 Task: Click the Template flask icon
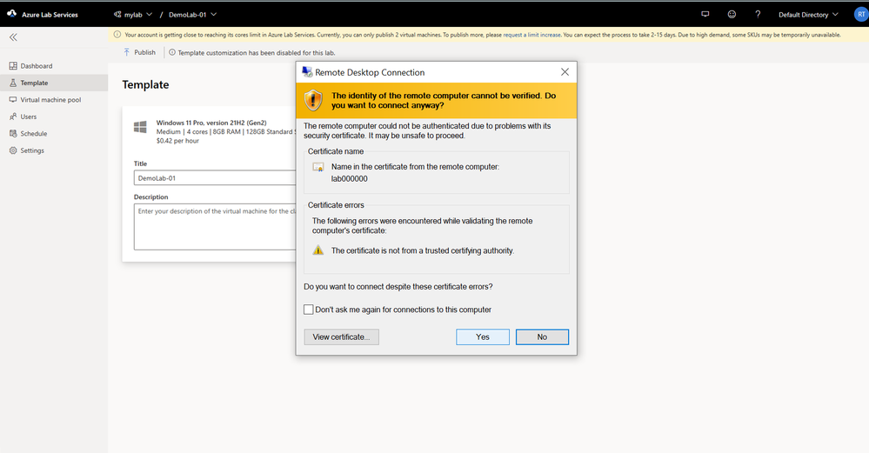pos(13,83)
